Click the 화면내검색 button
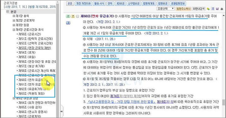 (x=199, y=9)
